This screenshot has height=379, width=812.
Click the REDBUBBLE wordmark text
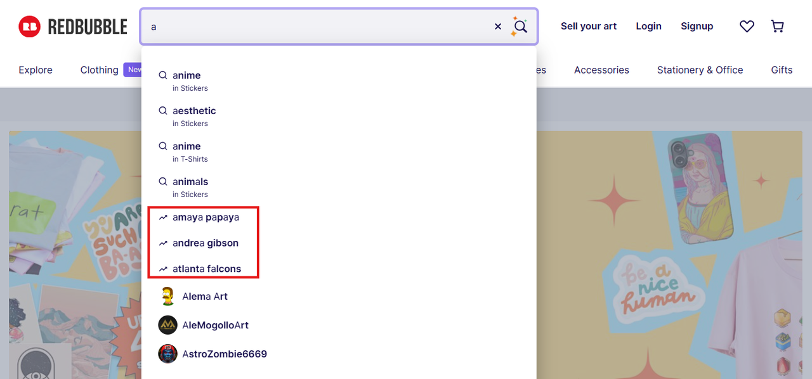(88, 27)
